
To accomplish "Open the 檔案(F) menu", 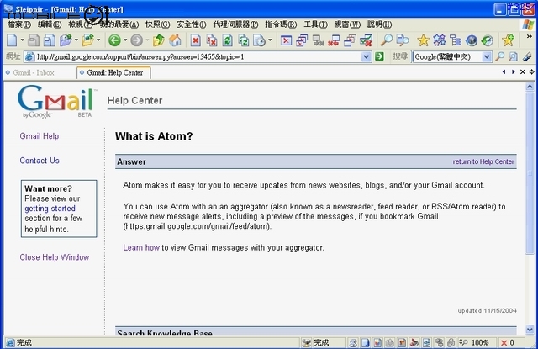I will point(18,24).
